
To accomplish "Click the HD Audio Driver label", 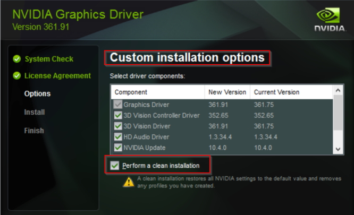I will (x=146, y=137).
